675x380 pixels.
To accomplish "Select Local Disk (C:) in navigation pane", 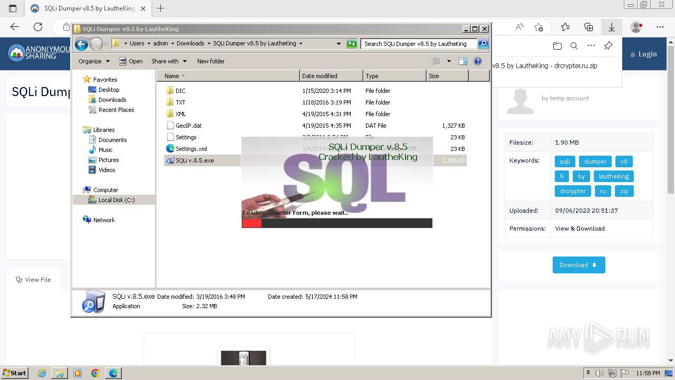I will tap(116, 200).
